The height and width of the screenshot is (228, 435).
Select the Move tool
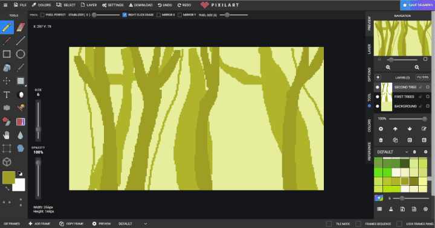pyautogui.click(x=7, y=81)
